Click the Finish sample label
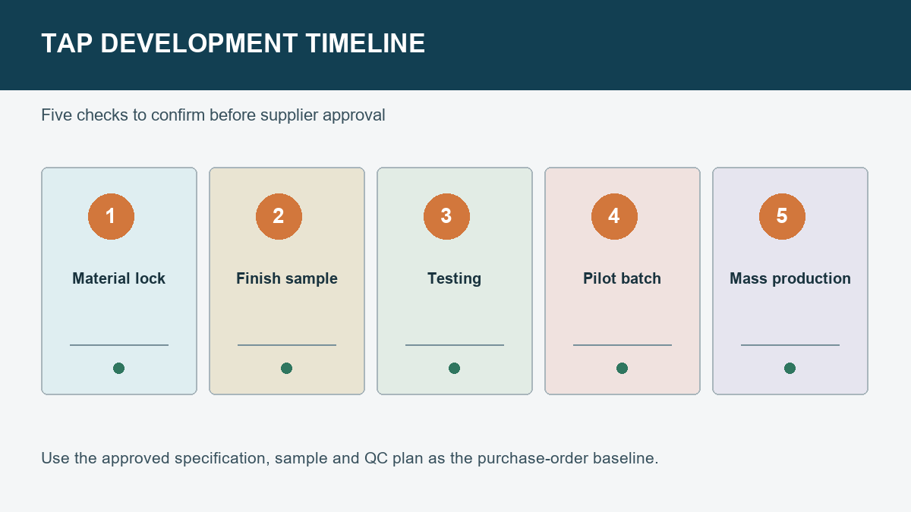Viewport: 911px width, 512px height. 286,278
